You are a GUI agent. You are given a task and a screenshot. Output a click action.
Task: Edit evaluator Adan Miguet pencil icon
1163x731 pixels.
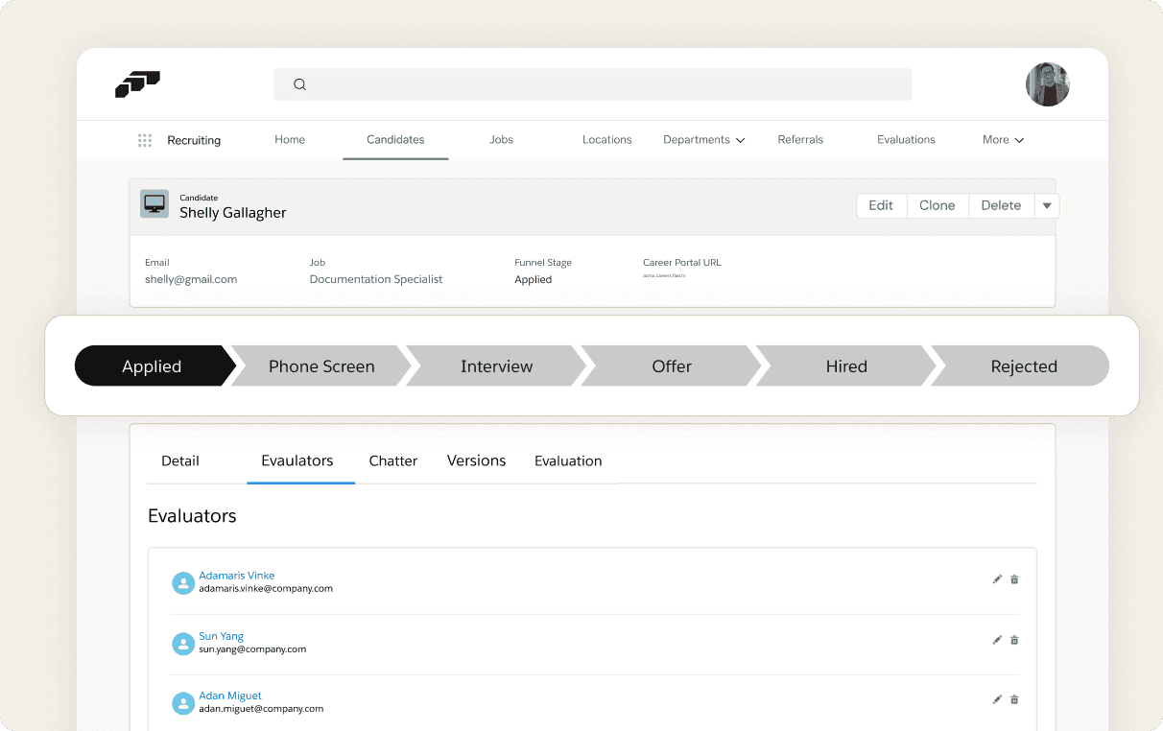(x=997, y=699)
